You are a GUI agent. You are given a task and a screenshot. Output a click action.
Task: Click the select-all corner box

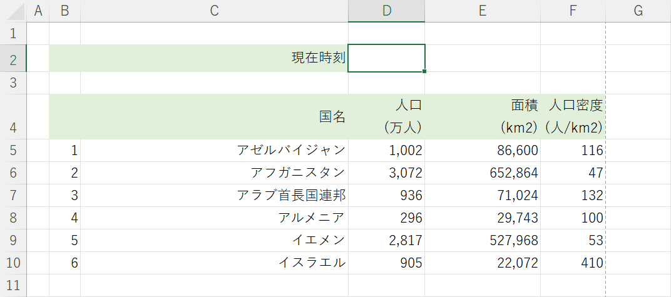14,11
